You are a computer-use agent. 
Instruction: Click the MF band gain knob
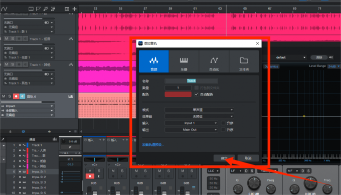tap(310, 183)
